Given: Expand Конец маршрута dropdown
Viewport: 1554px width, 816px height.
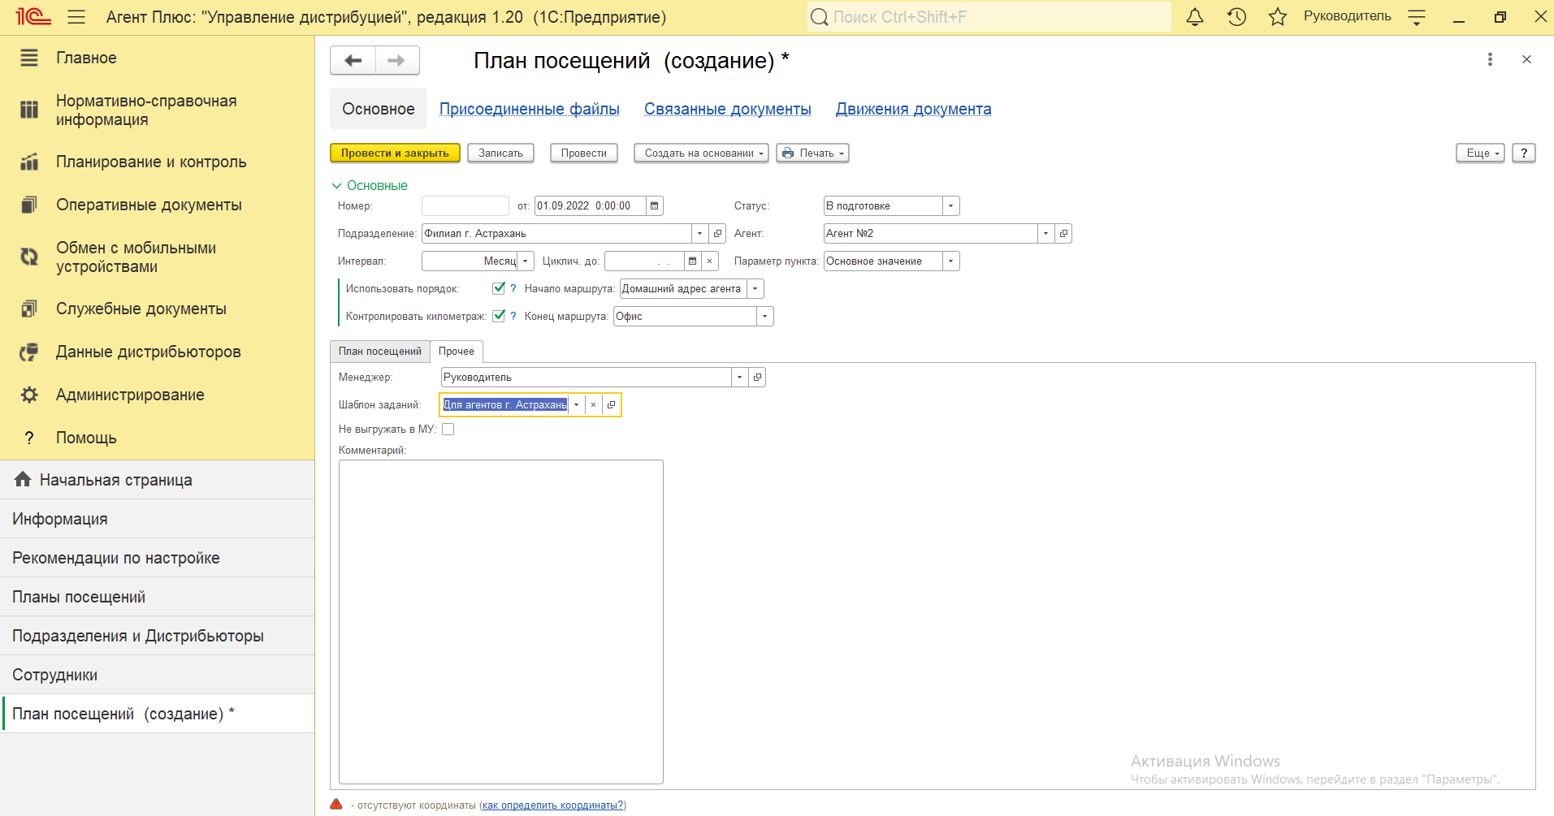Looking at the screenshot, I should (764, 316).
